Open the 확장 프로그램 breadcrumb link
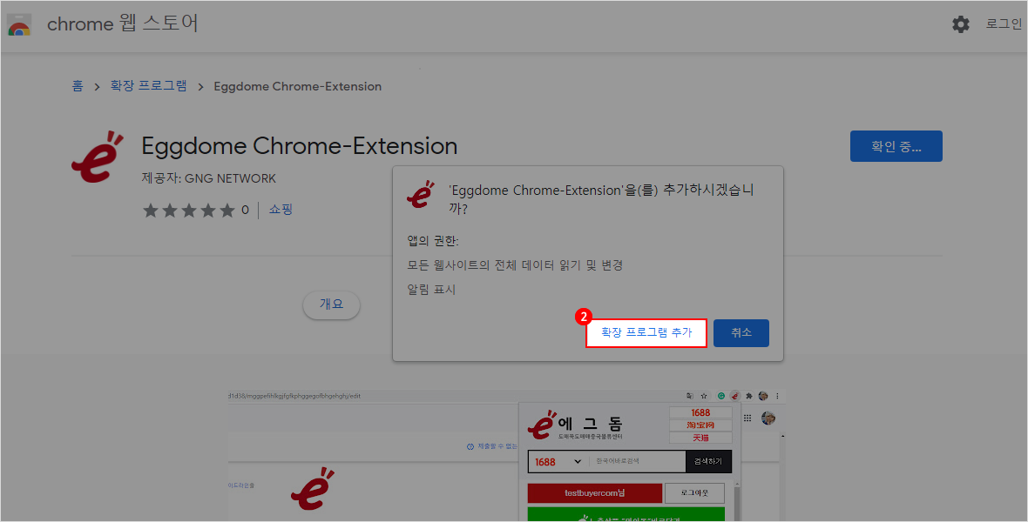This screenshot has height=522, width=1028. tap(148, 86)
